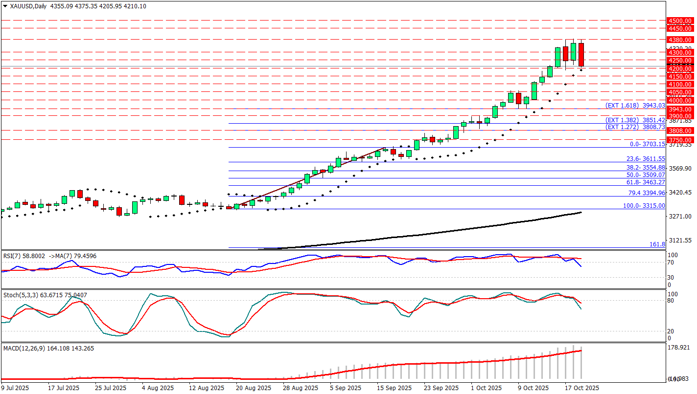Select the 3750.00 red price label
The image size is (697, 394).
pos(680,140)
